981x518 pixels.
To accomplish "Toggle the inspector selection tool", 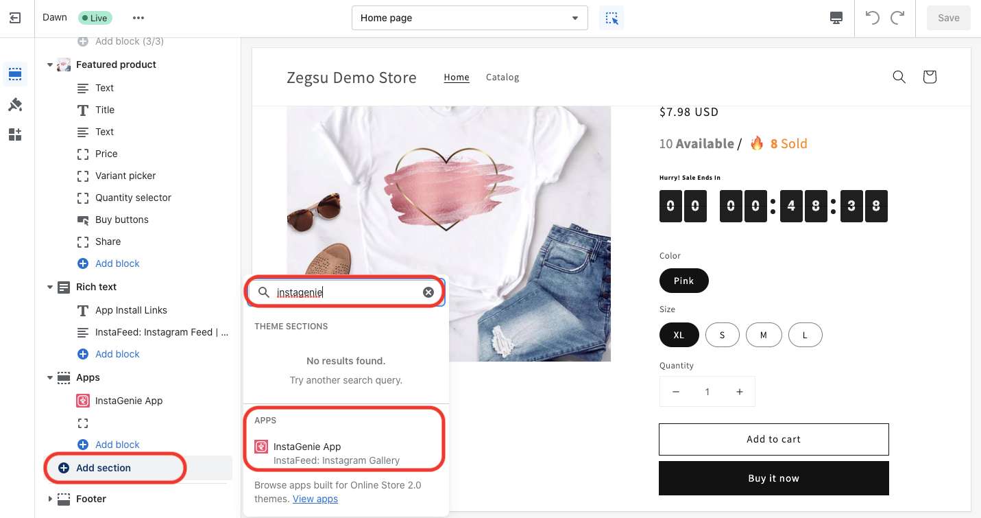I will coord(611,18).
